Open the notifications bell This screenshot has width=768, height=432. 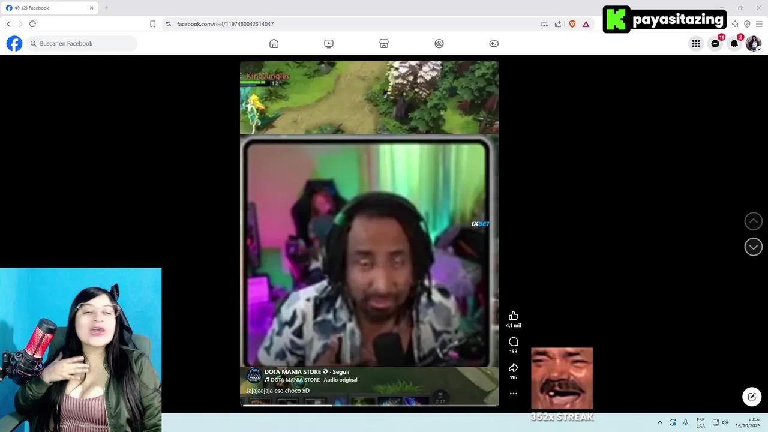coord(734,43)
